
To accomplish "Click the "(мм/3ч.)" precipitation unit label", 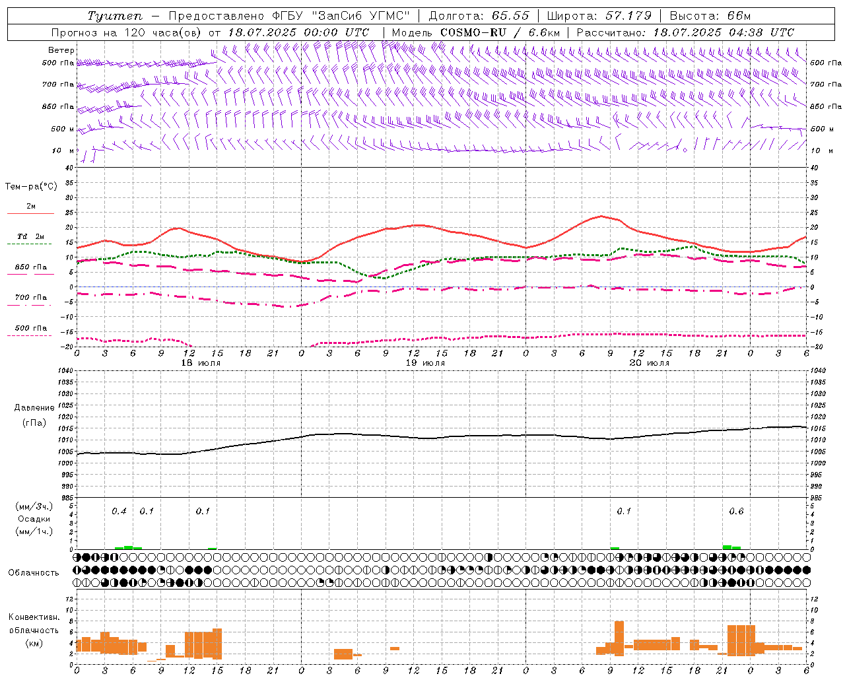I will (34, 506).
